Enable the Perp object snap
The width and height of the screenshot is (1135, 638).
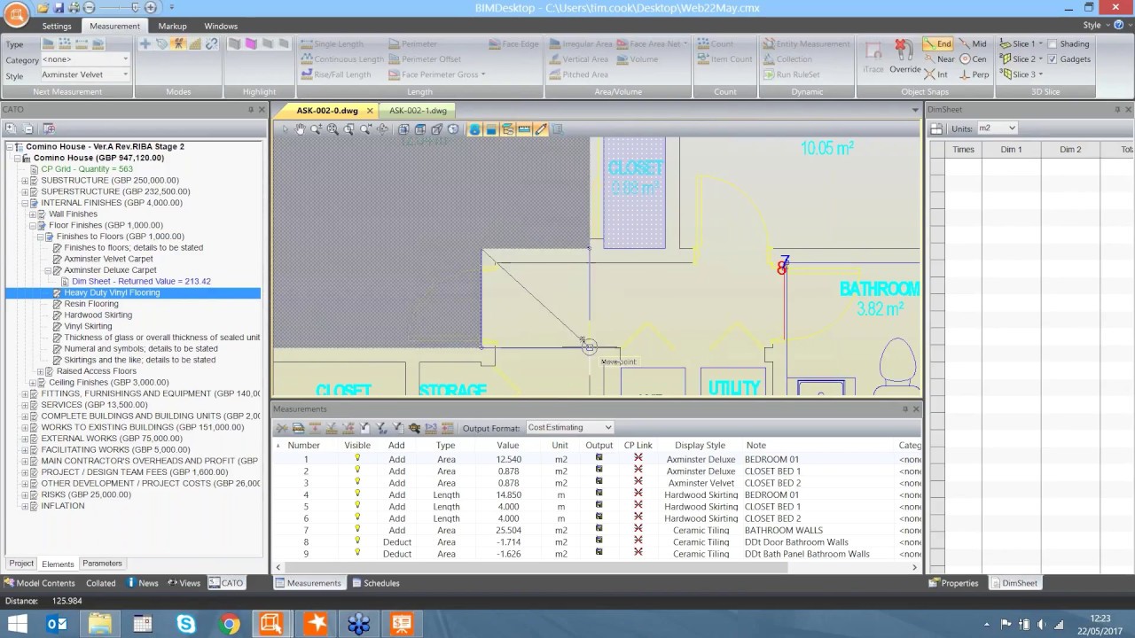tap(974, 74)
